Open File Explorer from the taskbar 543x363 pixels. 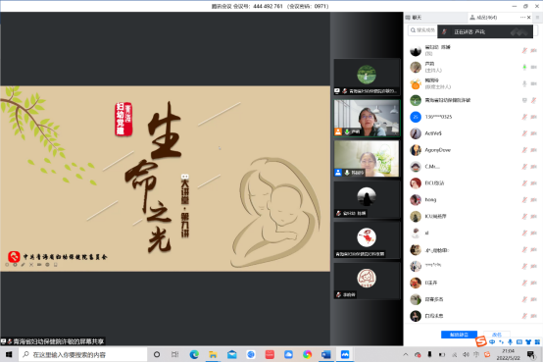click(213, 354)
